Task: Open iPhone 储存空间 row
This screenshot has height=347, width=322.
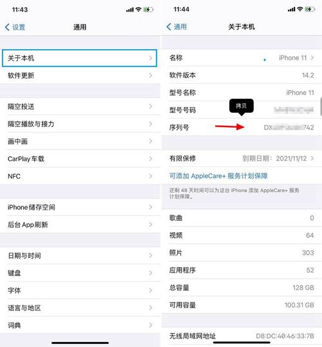Action: tap(80, 207)
